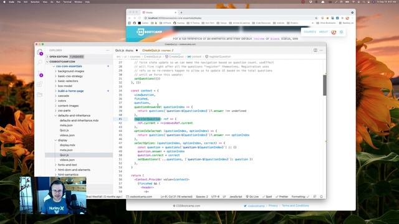Viewport: 399px width, 224px height.
Task: Click Prettier in the status bar
Action: click(x=282, y=197)
